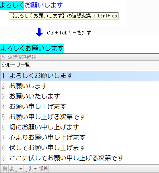Click the 連想変換候補 window title bar
This screenshot has width=159, height=173.
coord(79,57)
